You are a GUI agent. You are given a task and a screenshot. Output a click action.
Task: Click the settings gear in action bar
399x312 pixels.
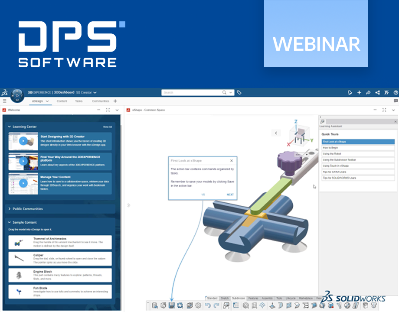198,305
